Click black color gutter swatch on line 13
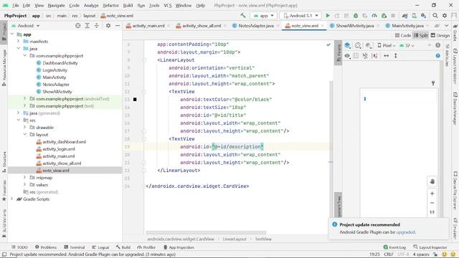 pyautogui.click(x=135, y=100)
